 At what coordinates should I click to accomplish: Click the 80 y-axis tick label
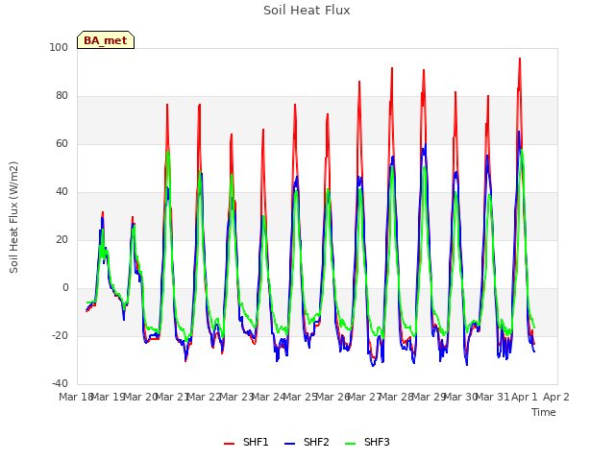[61, 96]
